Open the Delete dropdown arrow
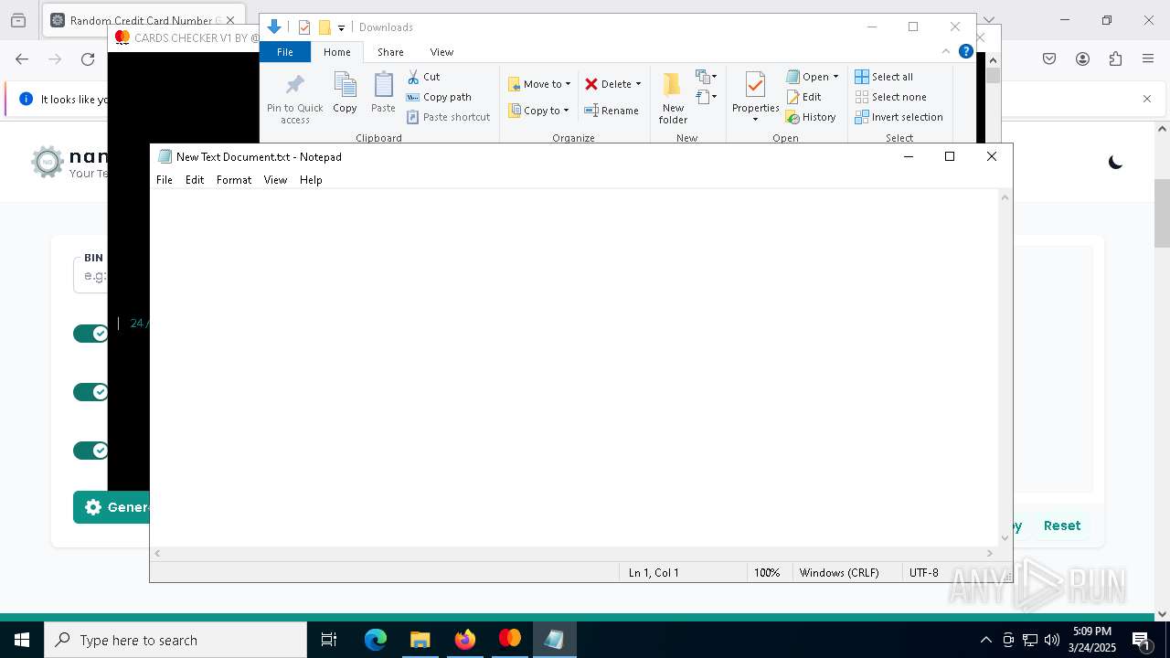The width and height of the screenshot is (1170, 658). [x=638, y=84]
